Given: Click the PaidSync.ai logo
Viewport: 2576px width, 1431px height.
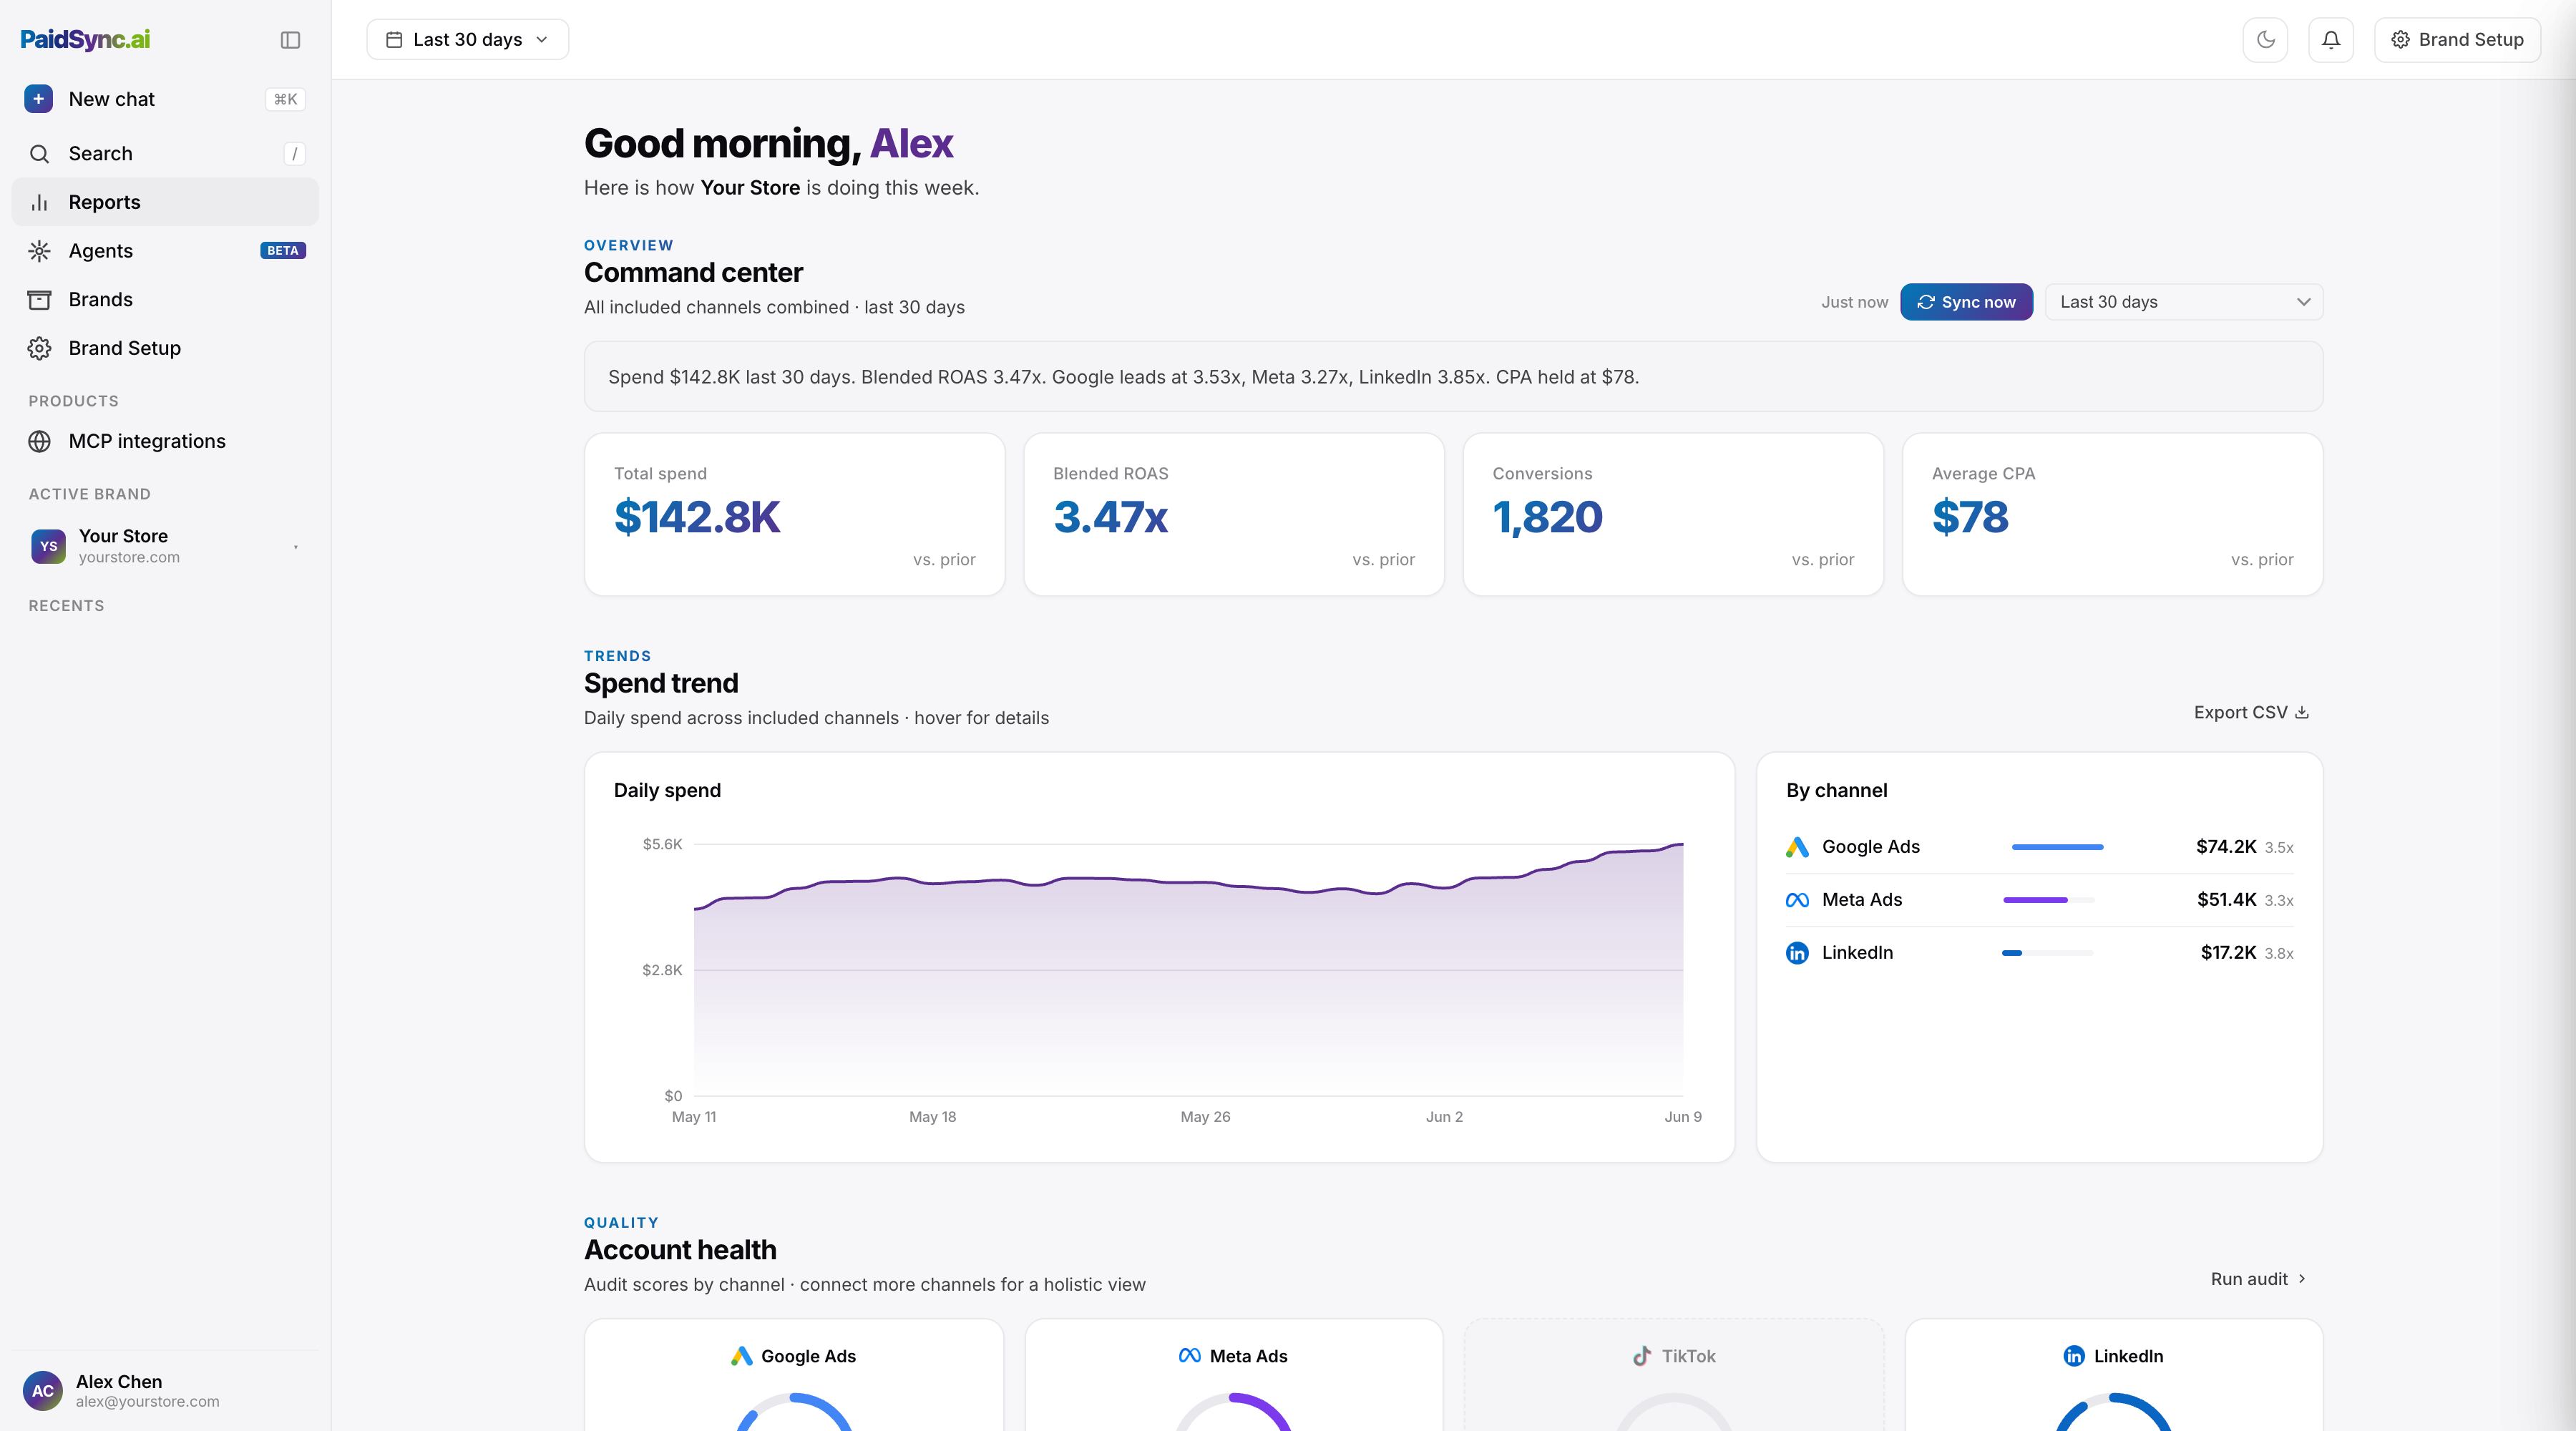Looking at the screenshot, I should click(85, 39).
